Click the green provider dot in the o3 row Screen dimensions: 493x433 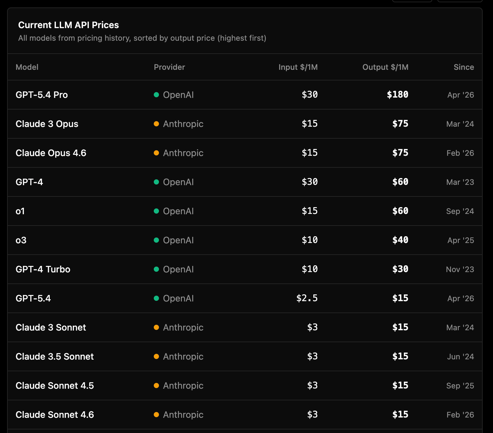156,240
